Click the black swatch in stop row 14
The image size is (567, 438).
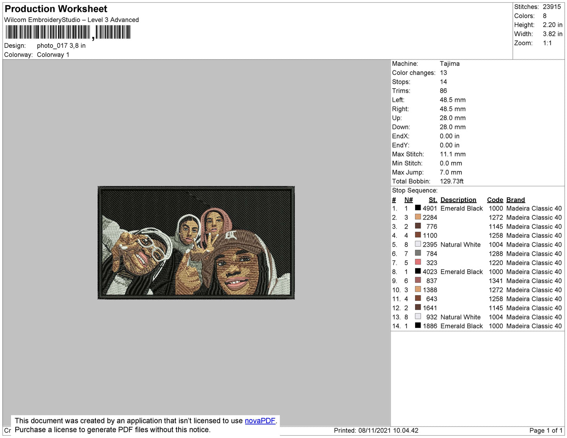tap(418, 325)
